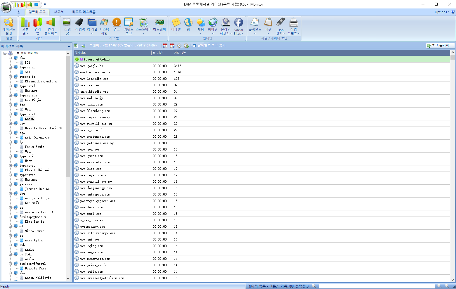Open the Social Sites Facebook icon
This screenshot has height=289, width=456.
(x=238, y=26)
